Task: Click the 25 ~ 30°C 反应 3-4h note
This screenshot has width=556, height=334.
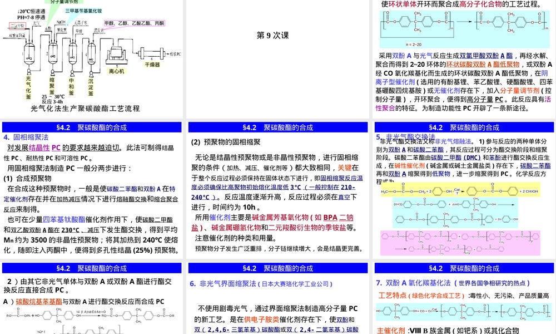Action: click(x=53, y=99)
